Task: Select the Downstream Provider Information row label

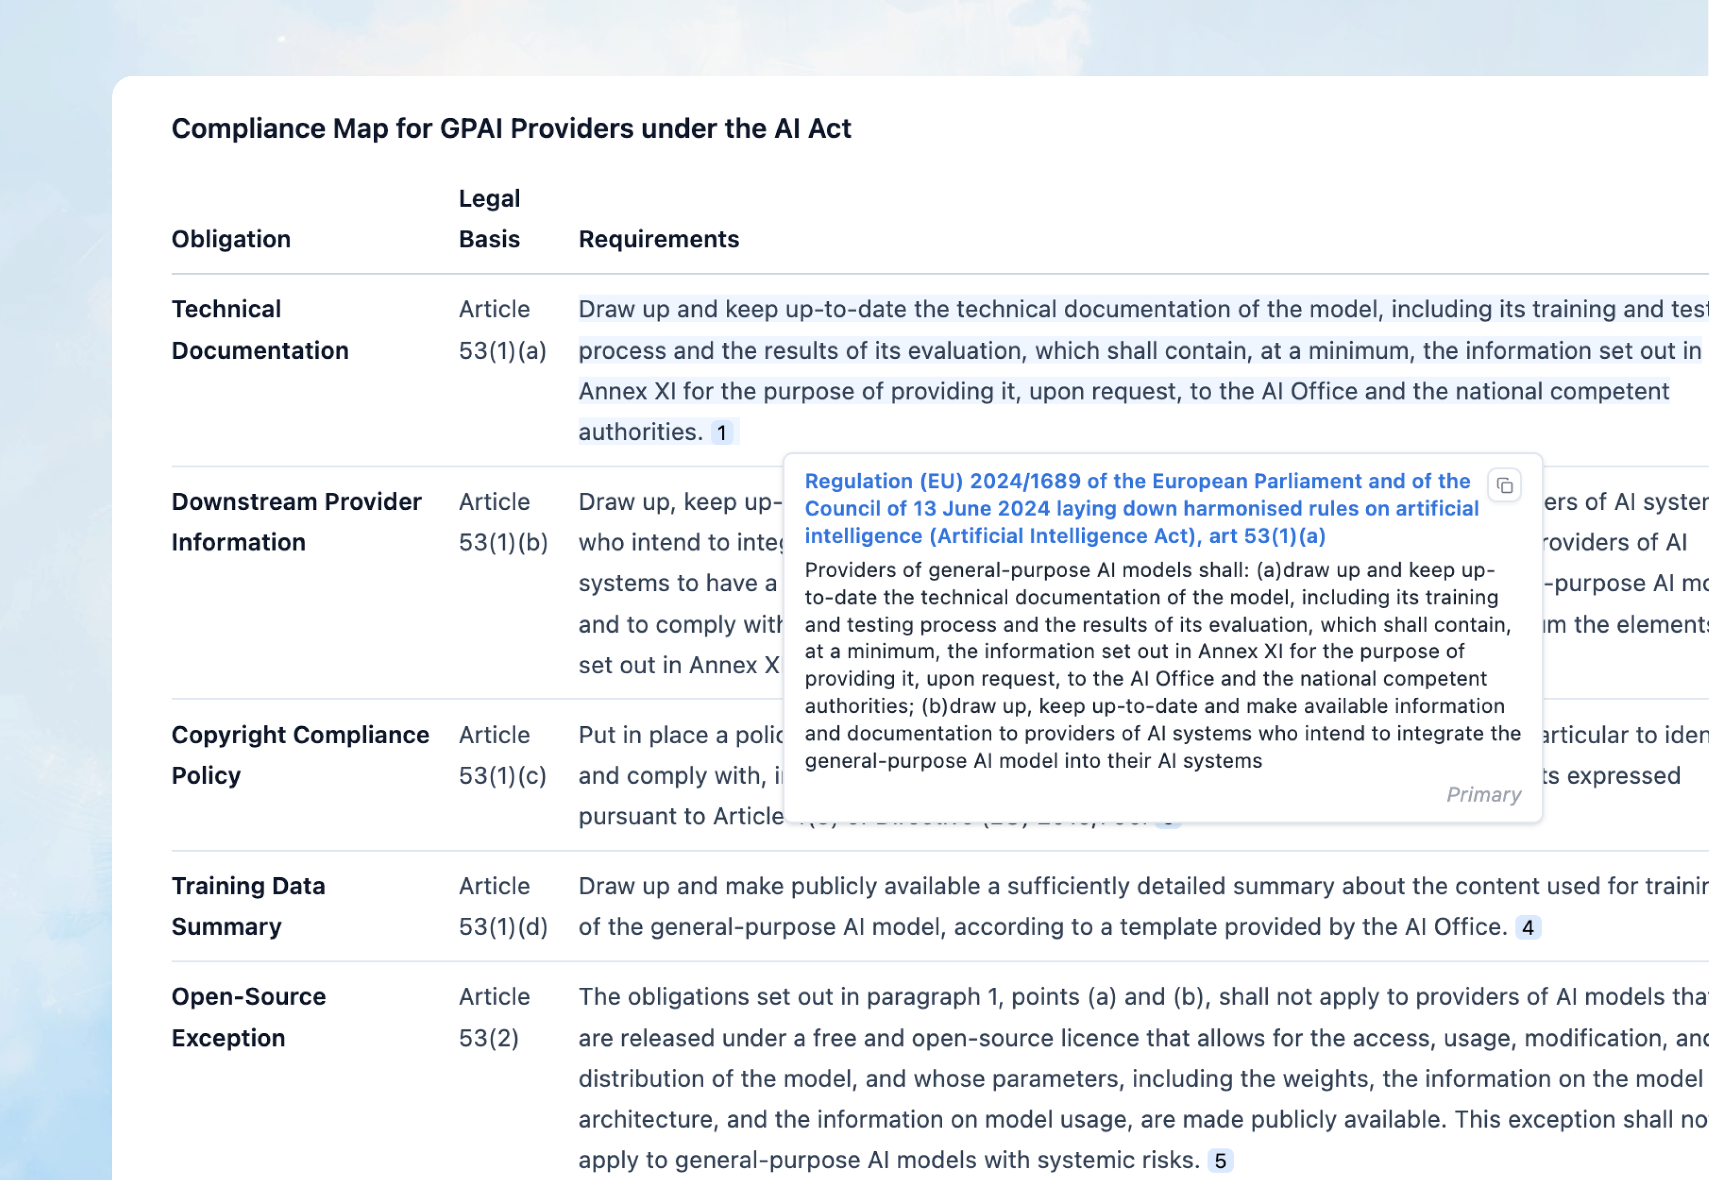Action: click(296, 522)
